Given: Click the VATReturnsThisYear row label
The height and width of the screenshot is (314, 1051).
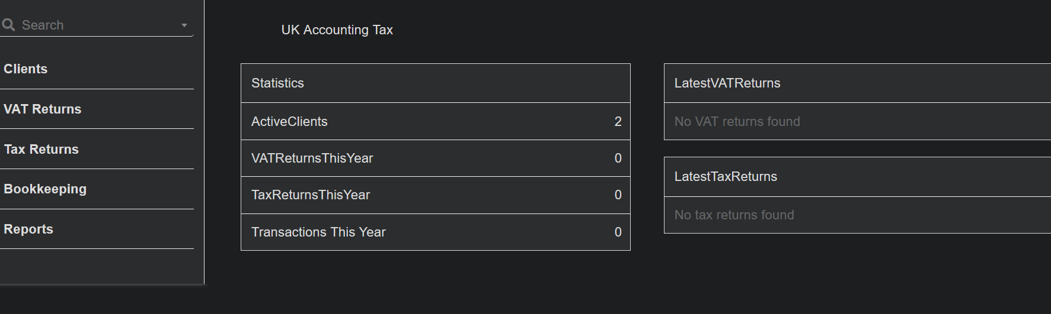Looking at the screenshot, I should 312,158.
